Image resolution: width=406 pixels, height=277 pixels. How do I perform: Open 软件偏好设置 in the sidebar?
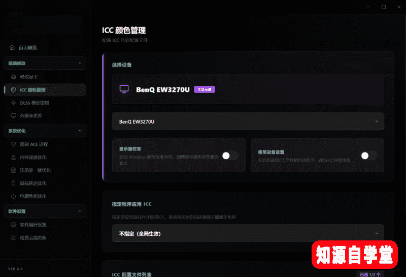(45, 225)
